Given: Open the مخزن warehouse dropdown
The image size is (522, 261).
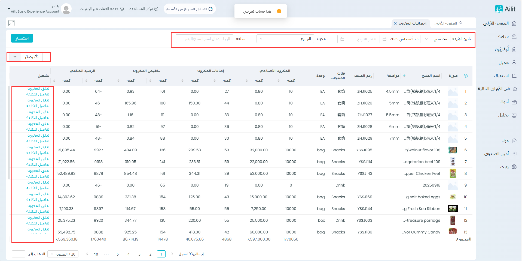Looking at the screenshot, I should [285, 39].
